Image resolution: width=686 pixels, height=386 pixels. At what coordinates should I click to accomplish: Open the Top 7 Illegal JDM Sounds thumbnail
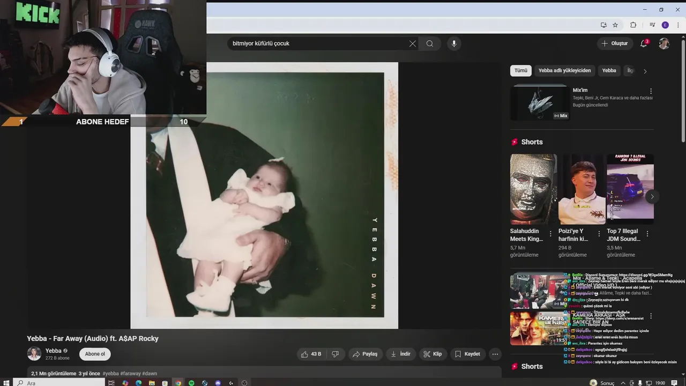coord(630,189)
